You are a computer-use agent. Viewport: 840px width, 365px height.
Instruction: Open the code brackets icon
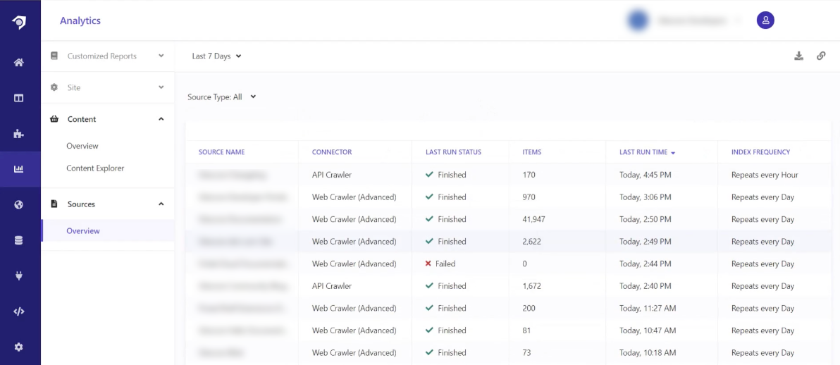(19, 311)
